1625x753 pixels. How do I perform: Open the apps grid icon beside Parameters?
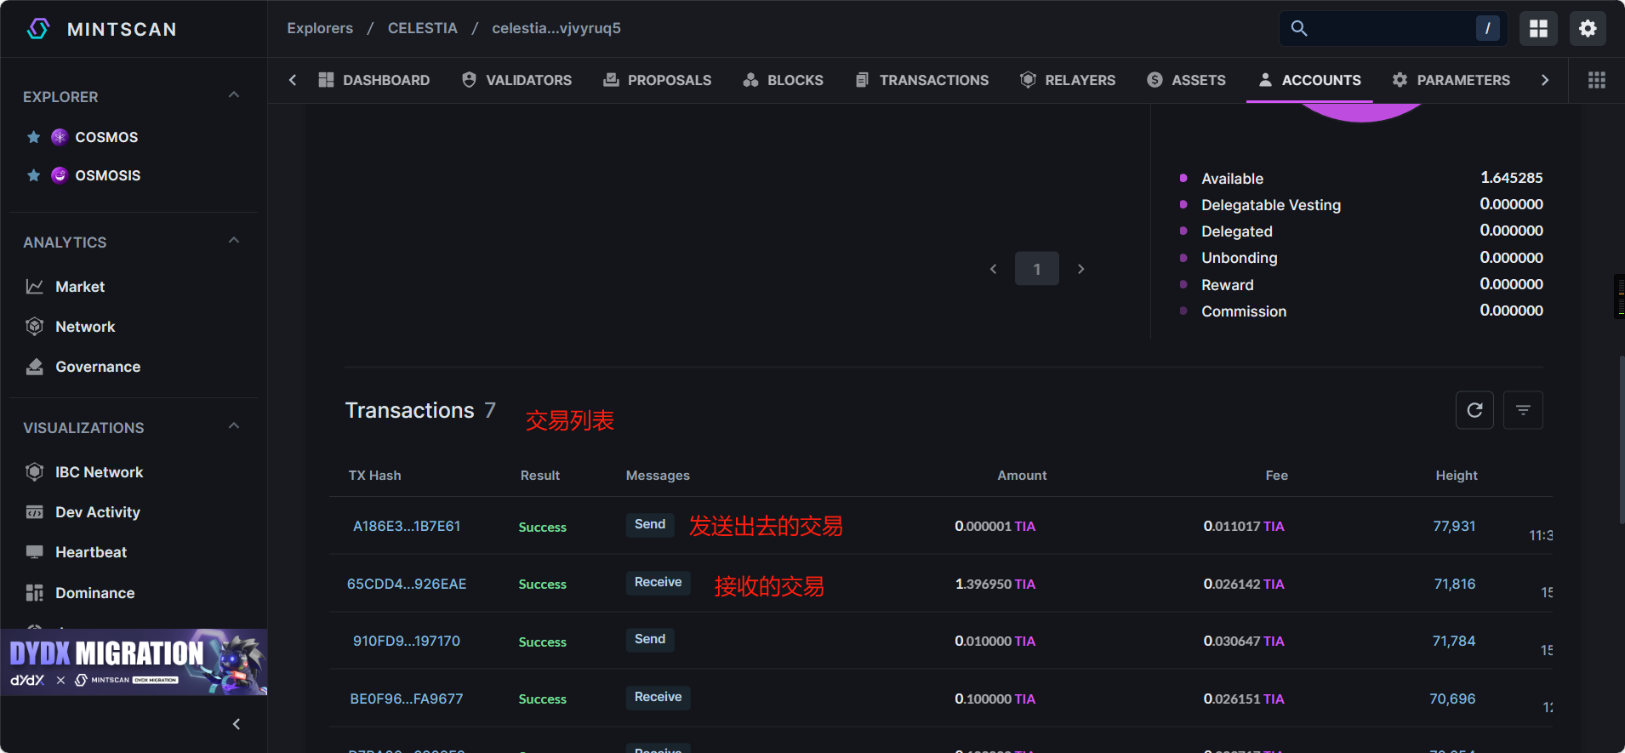point(1597,80)
